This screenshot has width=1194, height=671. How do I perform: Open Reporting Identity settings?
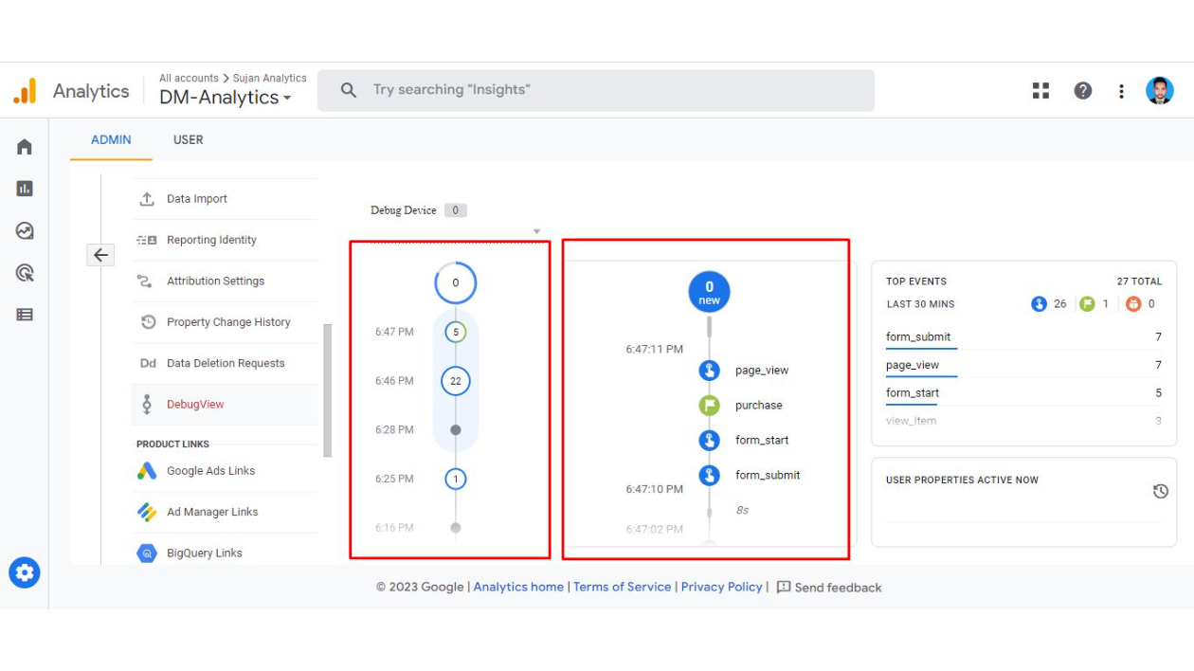coord(225,240)
